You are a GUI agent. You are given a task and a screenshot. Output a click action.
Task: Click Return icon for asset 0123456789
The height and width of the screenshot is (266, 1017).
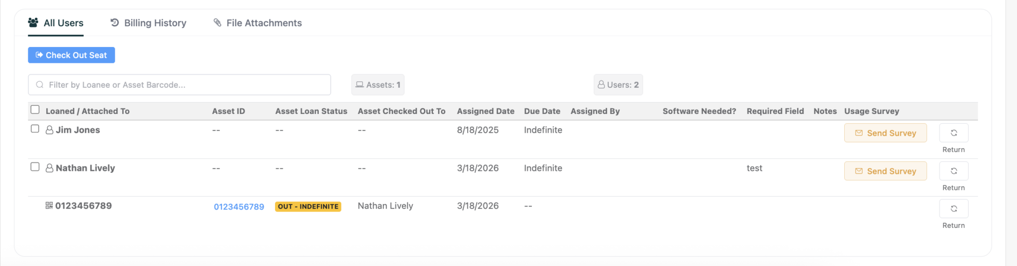pyautogui.click(x=953, y=209)
